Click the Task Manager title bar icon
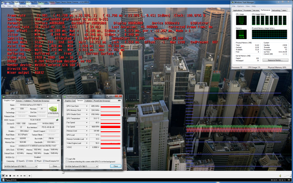Image resolution: width=293 pixels, height=183 pixels. pos(233,2)
